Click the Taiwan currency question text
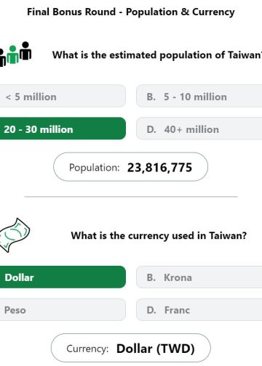This screenshot has width=262, height=366. point(159,235)
